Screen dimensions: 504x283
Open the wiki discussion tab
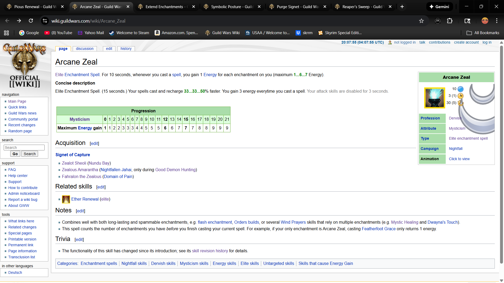pyautogui.click(x=85, y=49)
